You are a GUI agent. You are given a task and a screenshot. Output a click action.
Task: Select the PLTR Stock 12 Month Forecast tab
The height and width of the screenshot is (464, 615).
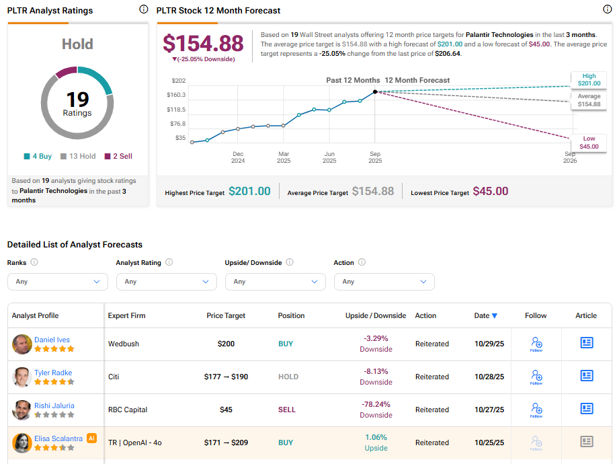coord(218,11)
